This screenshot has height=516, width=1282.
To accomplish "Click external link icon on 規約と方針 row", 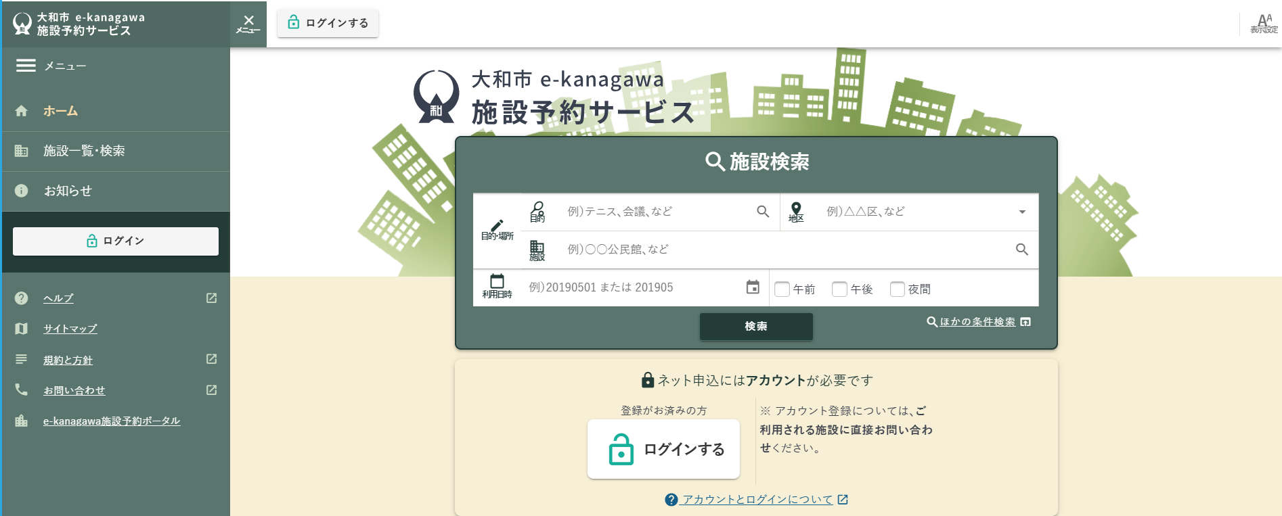I will click(212, 359).
